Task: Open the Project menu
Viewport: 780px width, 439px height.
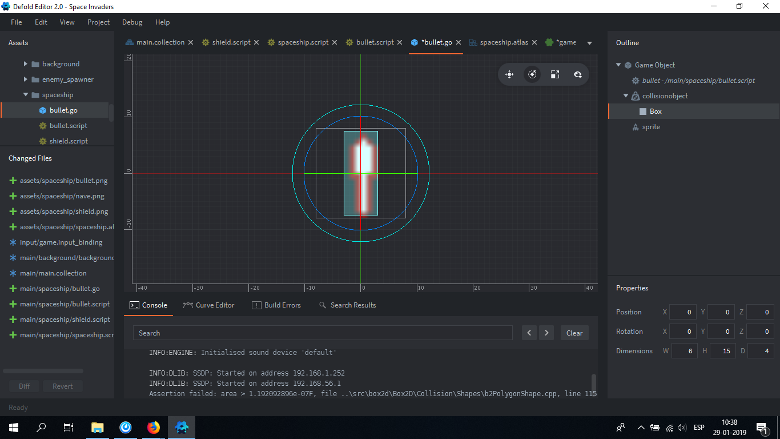Action: click(99, 22)
